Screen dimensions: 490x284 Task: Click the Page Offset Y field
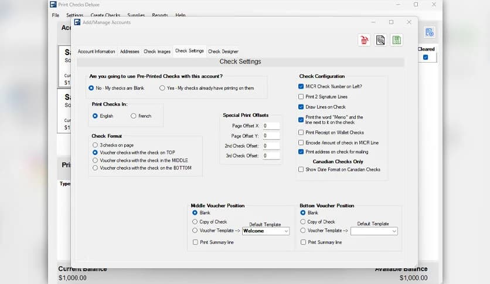[x=271, y=136]
